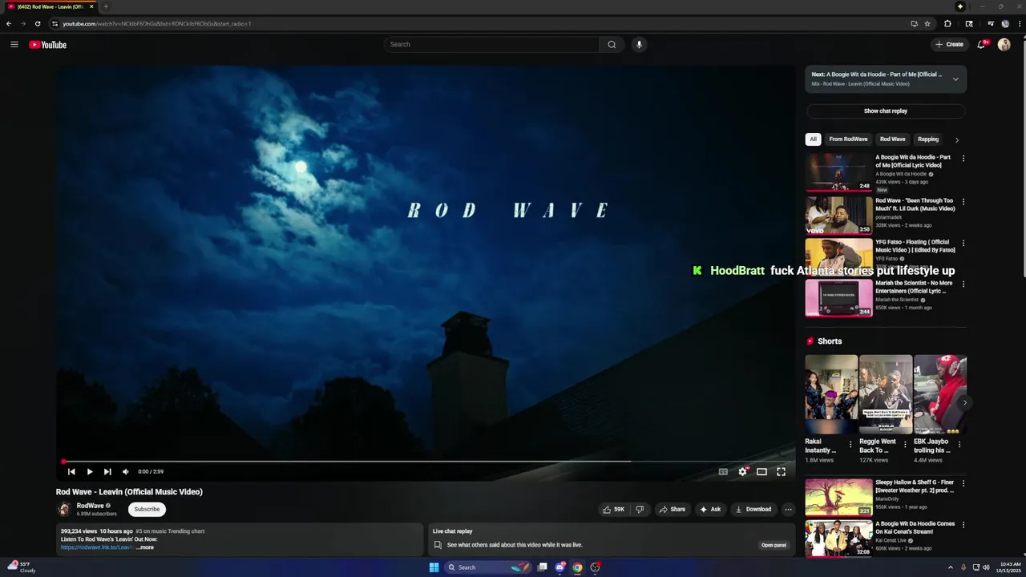Select the All filter chip
This screenshot has height=577, width=1026.
813,139
